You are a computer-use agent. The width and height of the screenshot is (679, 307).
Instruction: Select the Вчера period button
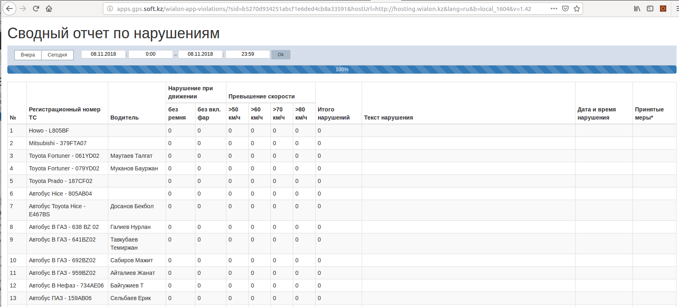click(28, 55)
